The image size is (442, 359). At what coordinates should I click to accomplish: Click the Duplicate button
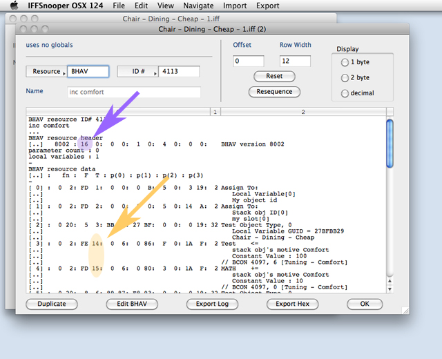click(52, 304)
